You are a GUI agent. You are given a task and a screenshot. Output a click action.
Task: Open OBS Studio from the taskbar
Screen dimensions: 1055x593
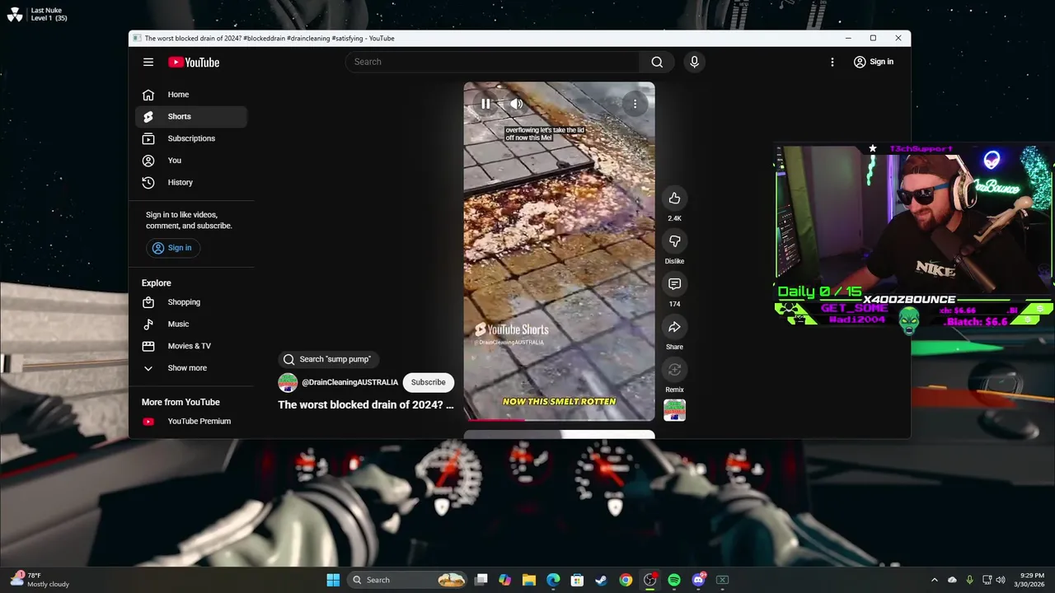(649, 580)
